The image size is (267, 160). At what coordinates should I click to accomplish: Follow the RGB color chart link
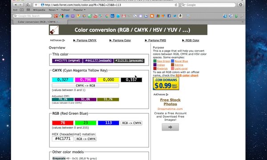[187, 75]
